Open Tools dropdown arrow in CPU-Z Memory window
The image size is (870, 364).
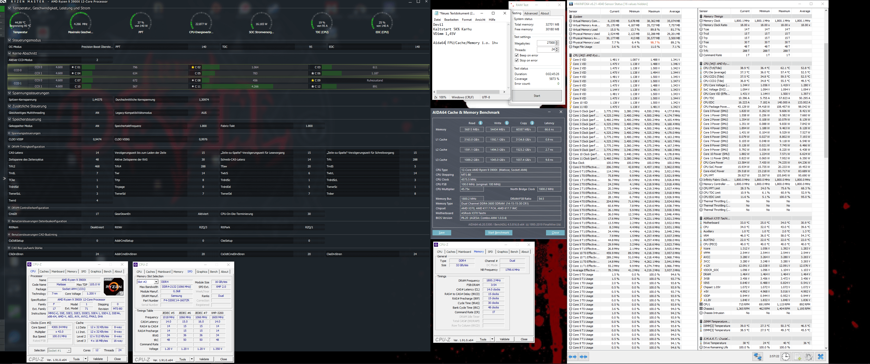[x=492, y=339]
